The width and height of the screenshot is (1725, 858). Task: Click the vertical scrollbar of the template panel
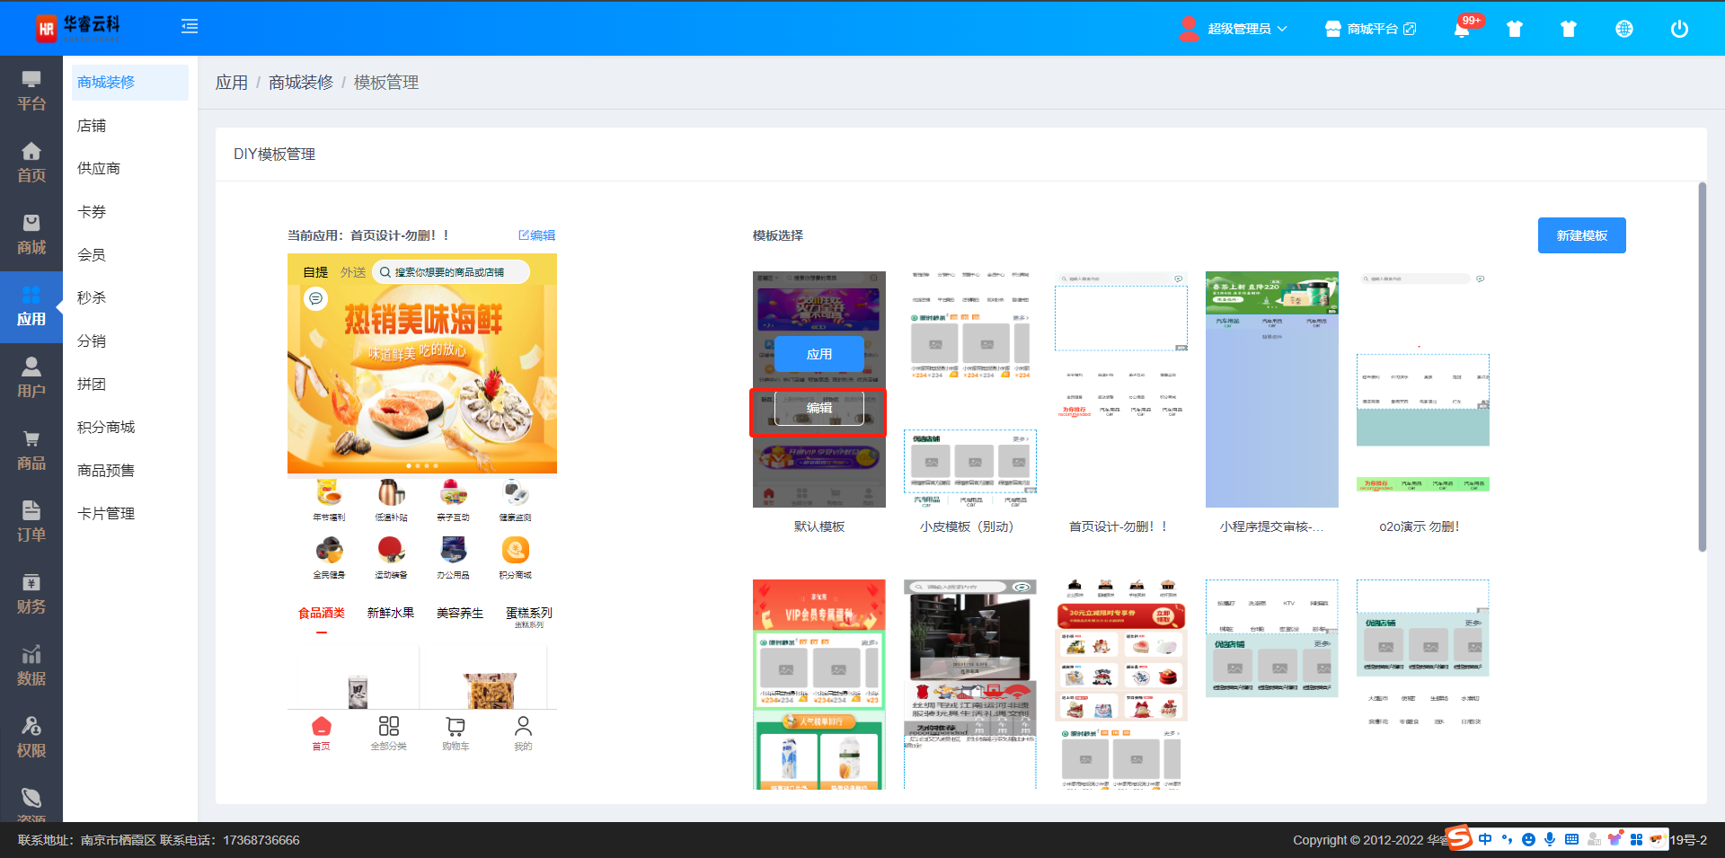tap(1702, 368)
